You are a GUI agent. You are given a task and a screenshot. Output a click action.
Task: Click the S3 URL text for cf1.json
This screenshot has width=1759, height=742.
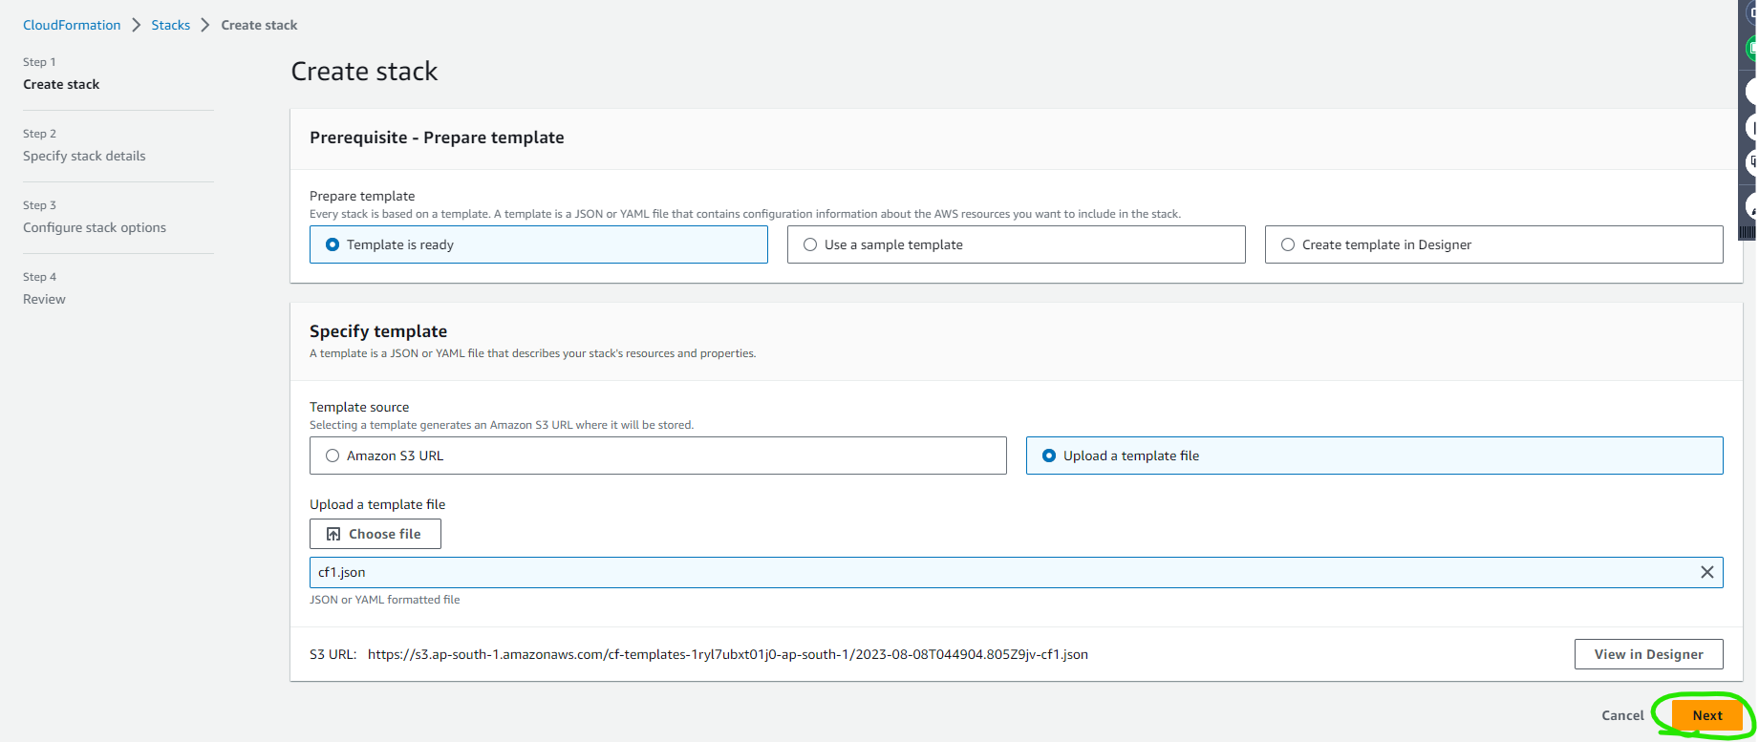pos(727,654)
